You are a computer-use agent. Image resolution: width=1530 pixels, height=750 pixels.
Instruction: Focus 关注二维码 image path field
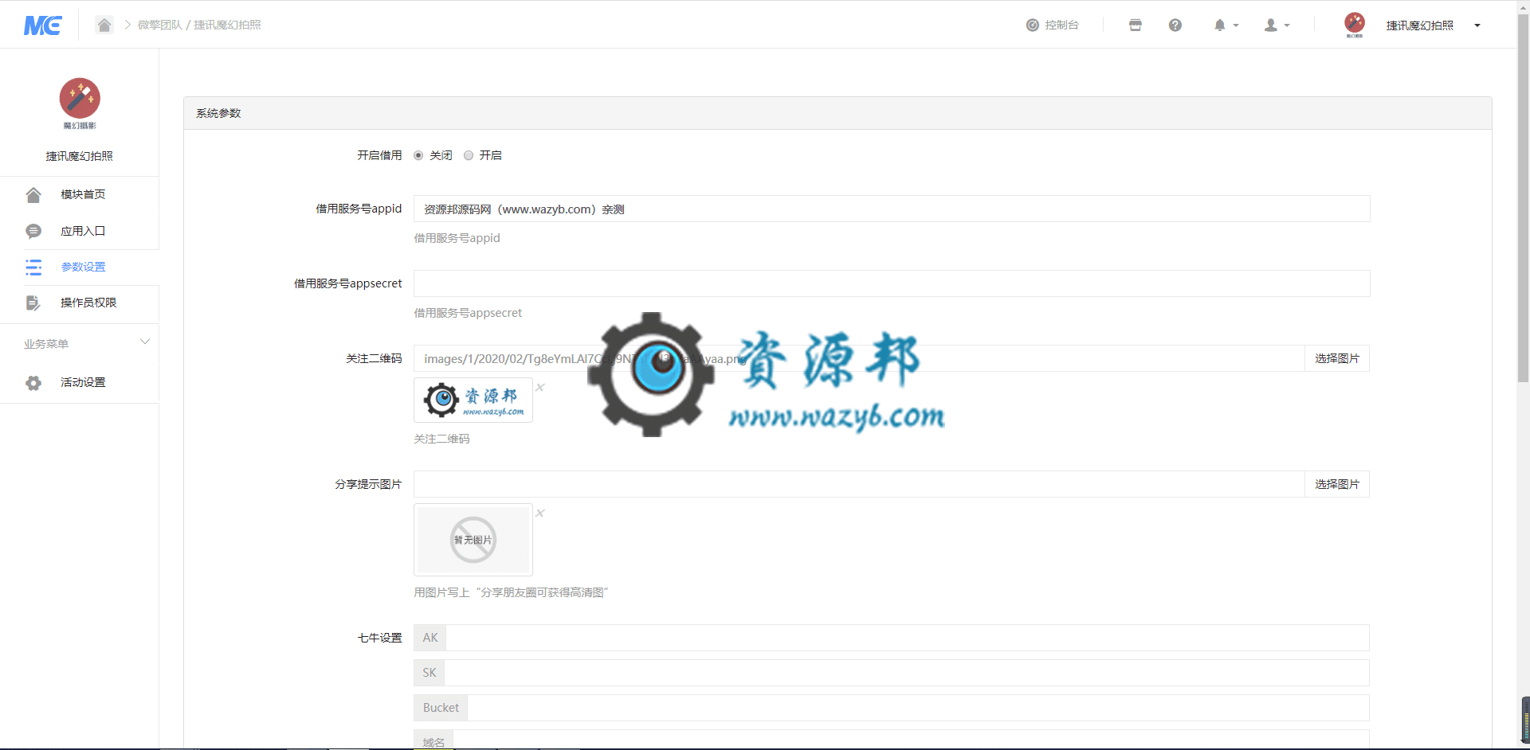click(859, 358)
